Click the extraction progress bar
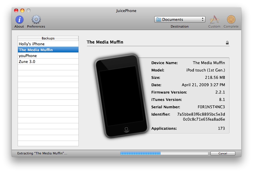Viewport: 253px width, 173px height. (164, 154)
